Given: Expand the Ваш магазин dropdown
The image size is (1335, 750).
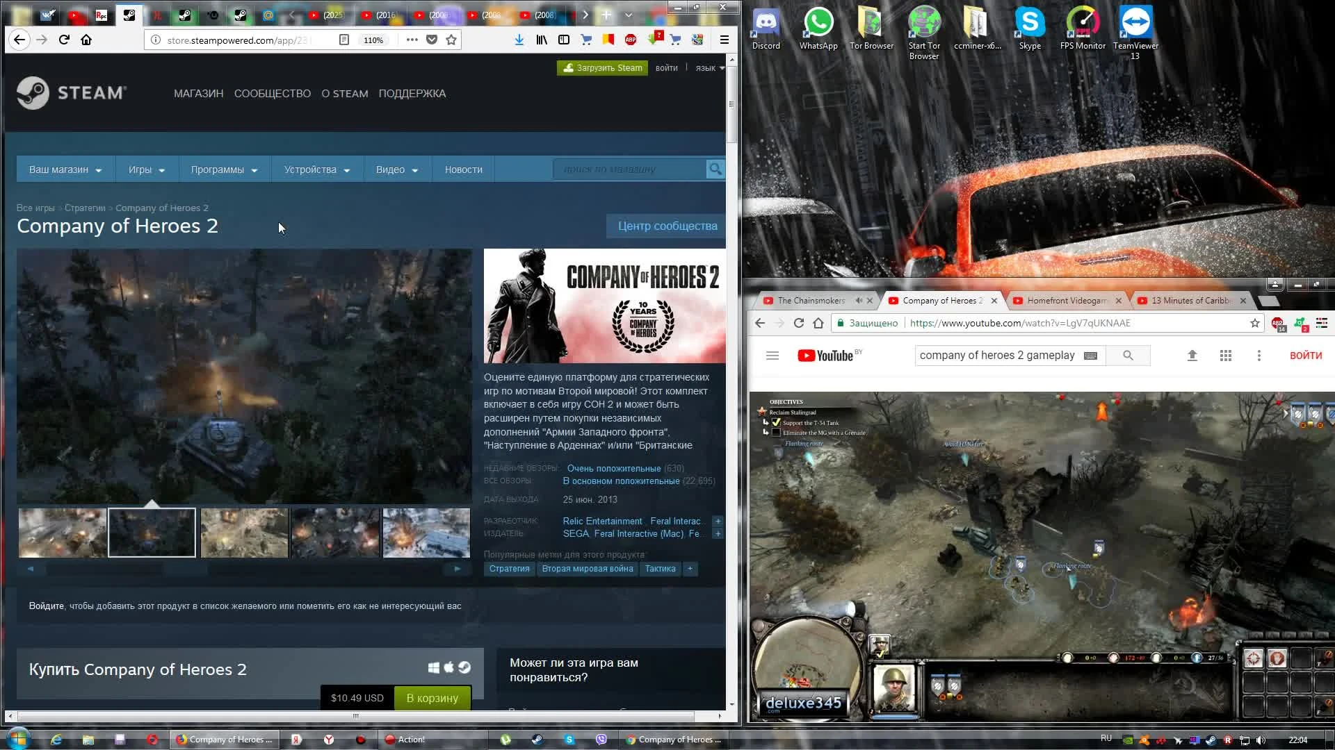Looking at the screenshot, I should click(65, 169).
